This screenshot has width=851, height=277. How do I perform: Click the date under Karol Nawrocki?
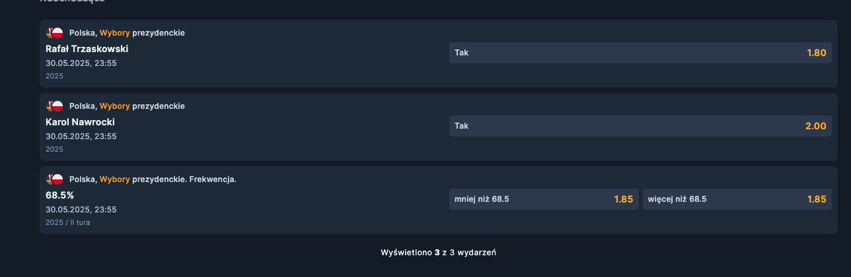(x=81, y=137)
